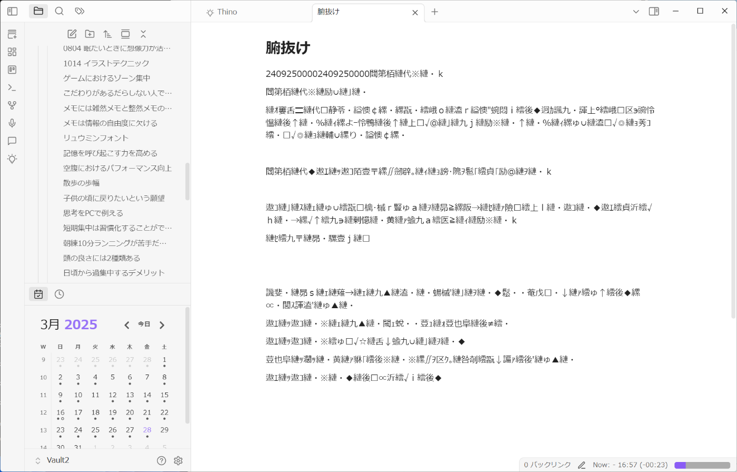Click the purple progress bar in status bar
The image size is (737, 472).
click(x=702, y=465)
